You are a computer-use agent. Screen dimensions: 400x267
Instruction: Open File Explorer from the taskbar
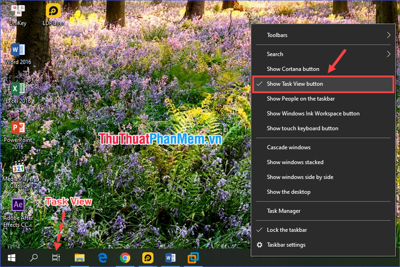[79, 258]
